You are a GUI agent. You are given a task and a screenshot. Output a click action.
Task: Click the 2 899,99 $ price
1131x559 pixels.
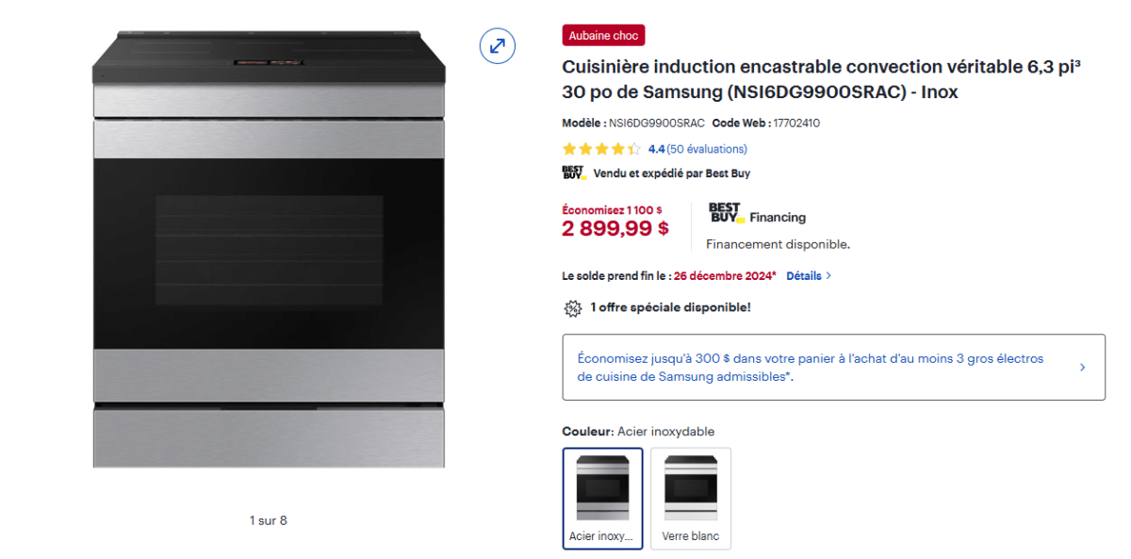point(615,228)
